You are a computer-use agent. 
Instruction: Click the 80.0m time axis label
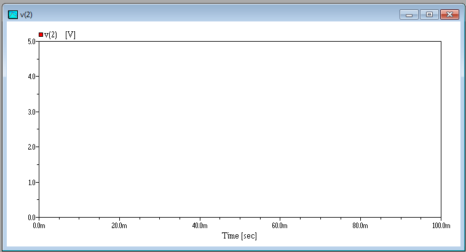360,226
